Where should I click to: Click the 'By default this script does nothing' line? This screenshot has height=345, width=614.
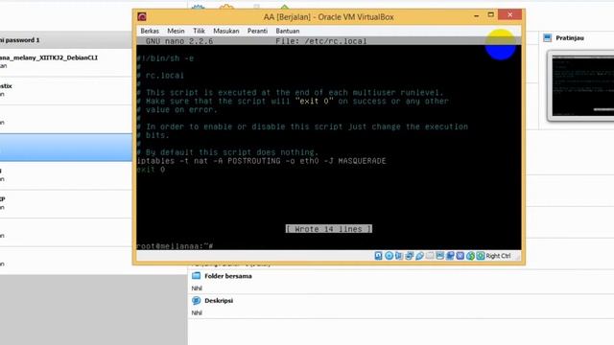227,152
